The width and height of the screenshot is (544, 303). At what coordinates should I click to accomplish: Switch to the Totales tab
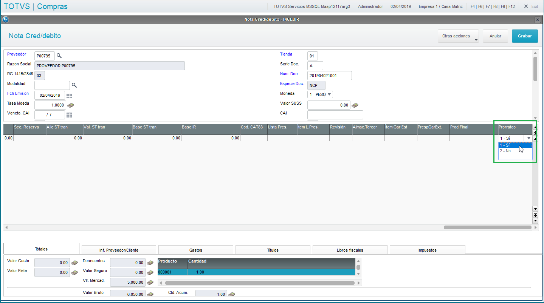click(x=41, y=249)
